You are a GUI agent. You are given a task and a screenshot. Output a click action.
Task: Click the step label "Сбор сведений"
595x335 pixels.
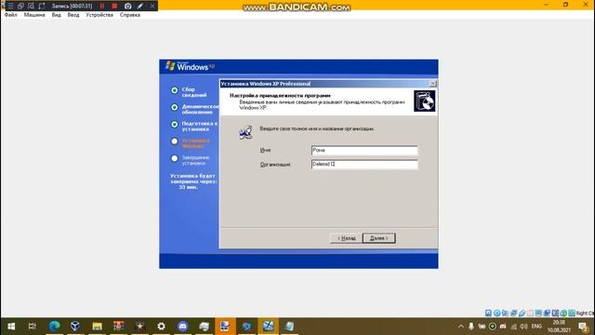[194, 92]
